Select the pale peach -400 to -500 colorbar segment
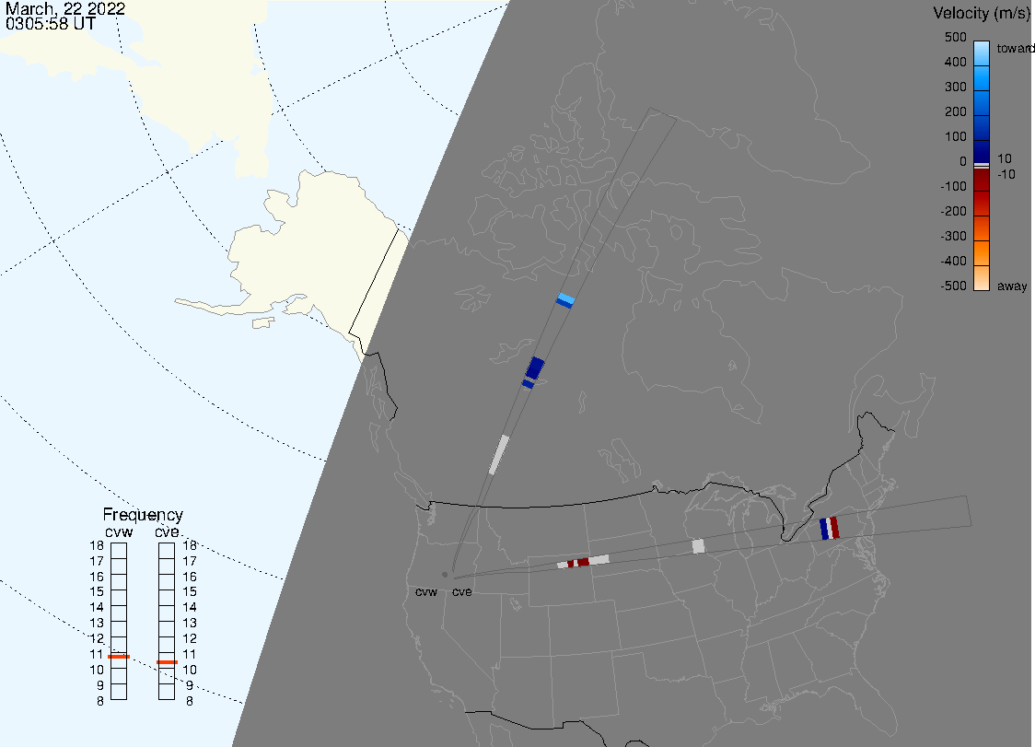 click(982, 278)
